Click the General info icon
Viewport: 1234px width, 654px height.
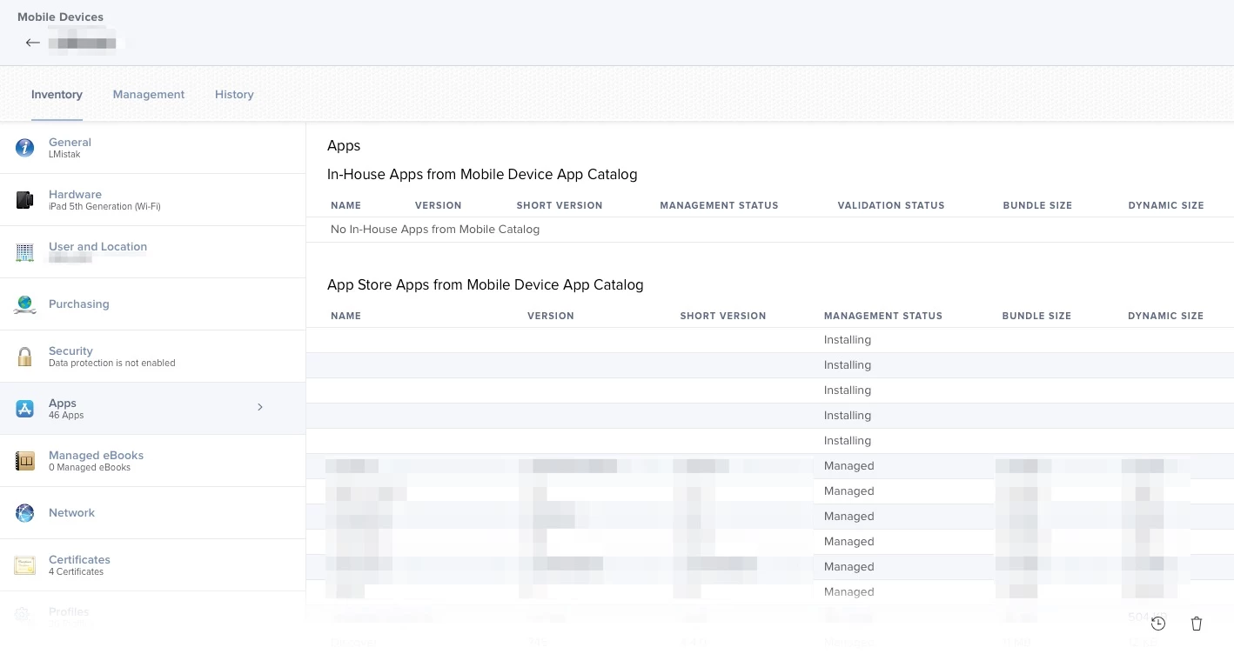pyautogui.click(x=25, y=148)
